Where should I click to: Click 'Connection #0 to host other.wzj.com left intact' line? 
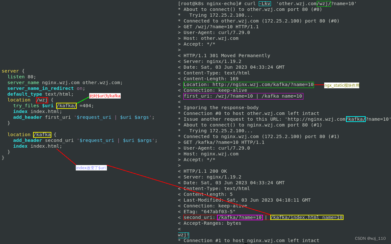[x=248, y=113]
